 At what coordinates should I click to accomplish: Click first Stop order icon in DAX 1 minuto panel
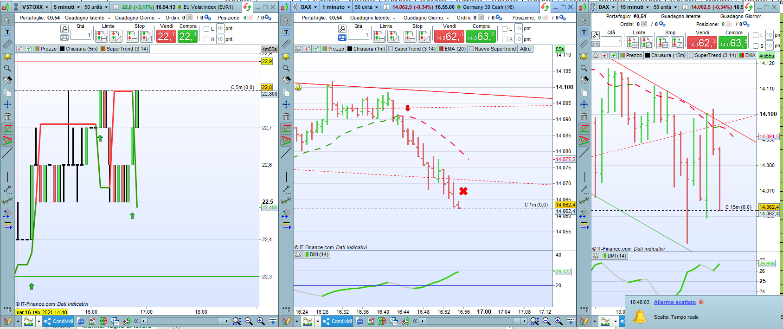coord(410,36)
